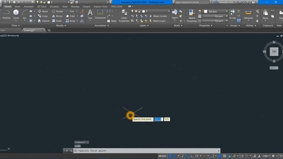Click the Plot printer icon in Quick Access
The width and height of the screenshot is (283, 159).
pyautogui.click(x=14, y=2)
